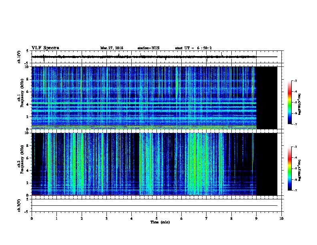This screenshot has width=317, height=245.
Task: Click the "2" kHz tick on ch.2 spectrogram
Action: coord(28,183)
